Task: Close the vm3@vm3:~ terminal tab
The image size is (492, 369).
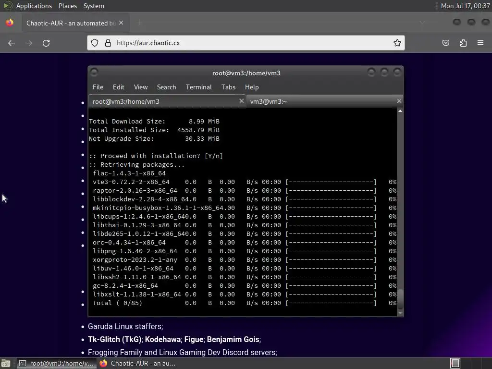Action: 399,101
